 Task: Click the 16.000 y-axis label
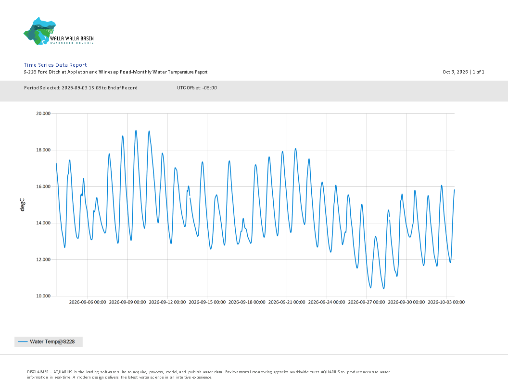(x=43, y=186)
